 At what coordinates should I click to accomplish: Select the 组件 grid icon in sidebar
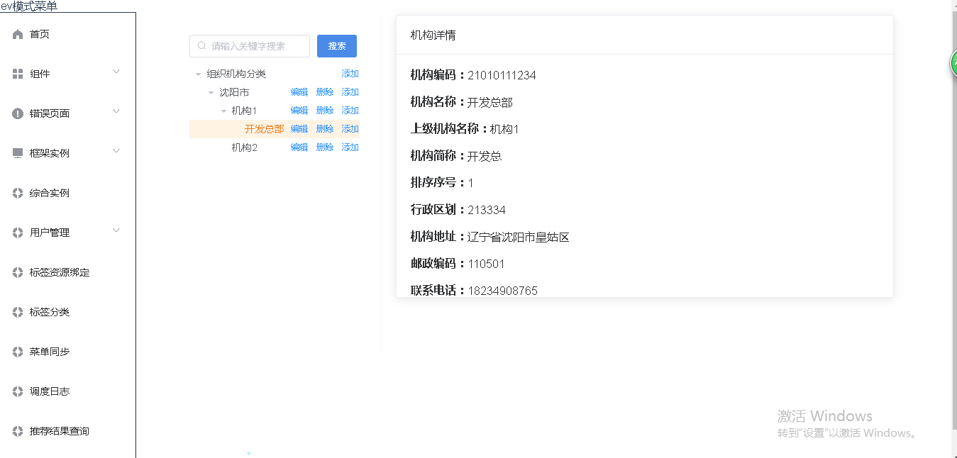click(17, 73)
